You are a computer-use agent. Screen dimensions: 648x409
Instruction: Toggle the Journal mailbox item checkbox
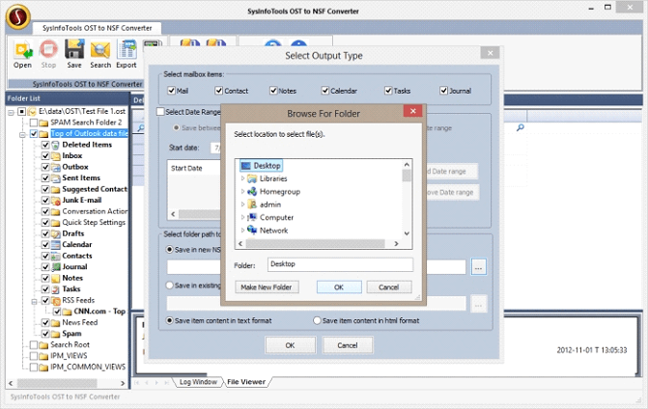[444, 91]
